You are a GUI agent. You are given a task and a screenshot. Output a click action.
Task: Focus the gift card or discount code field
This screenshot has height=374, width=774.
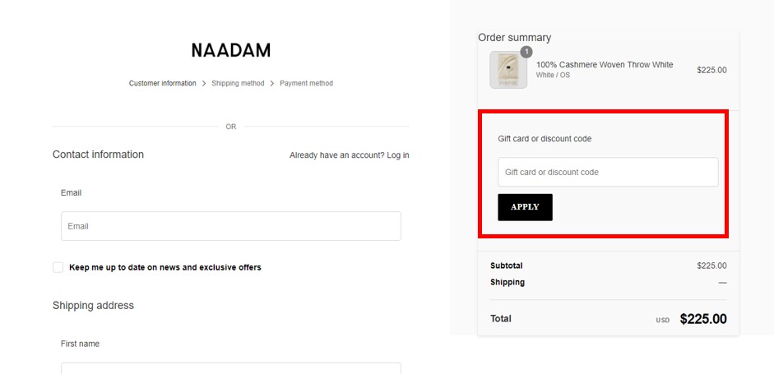tap(608, 172)
